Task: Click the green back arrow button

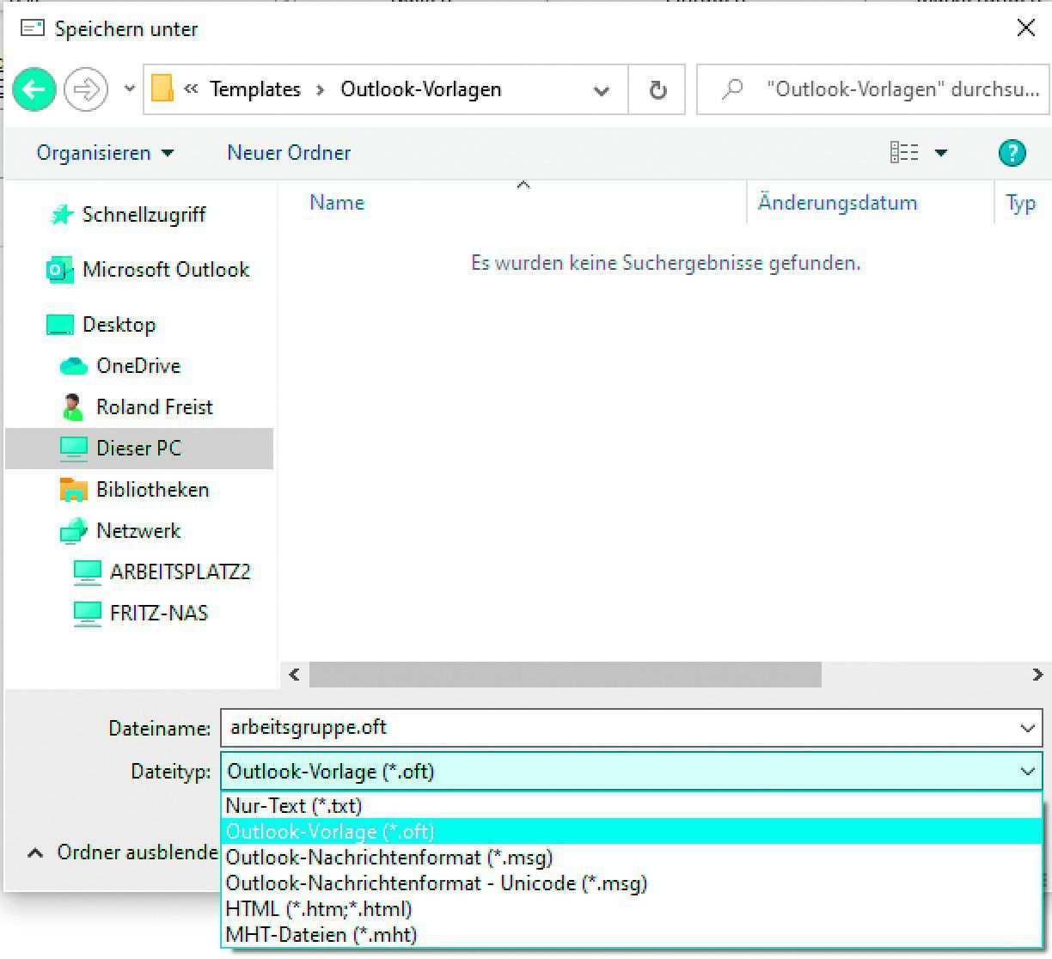Action: (x=34, y=89)
